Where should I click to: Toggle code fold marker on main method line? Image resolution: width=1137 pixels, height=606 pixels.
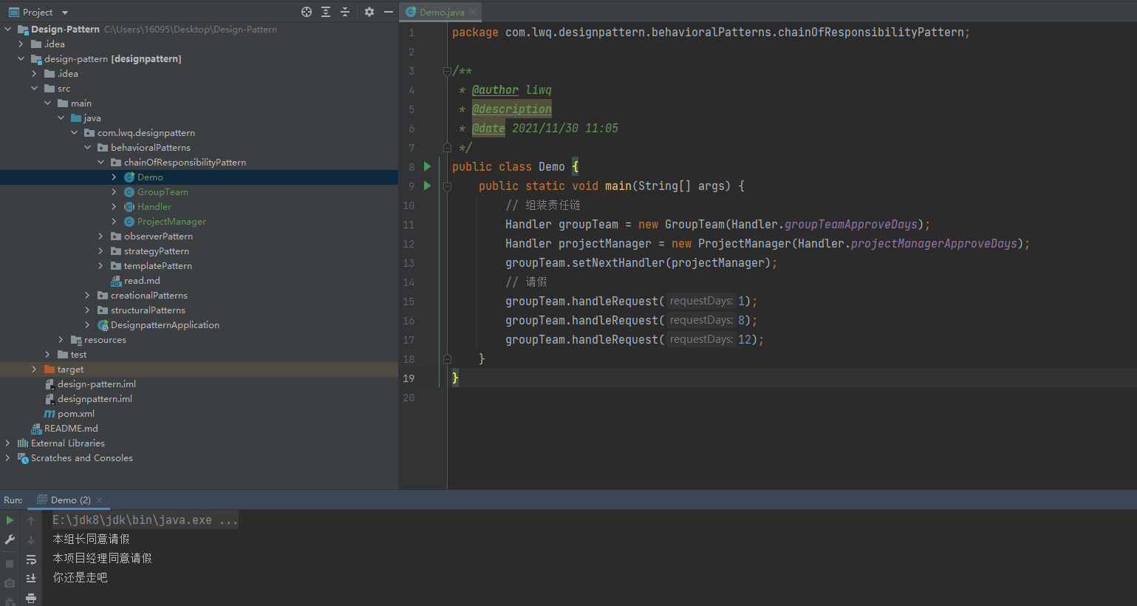[x=447, y=186]
